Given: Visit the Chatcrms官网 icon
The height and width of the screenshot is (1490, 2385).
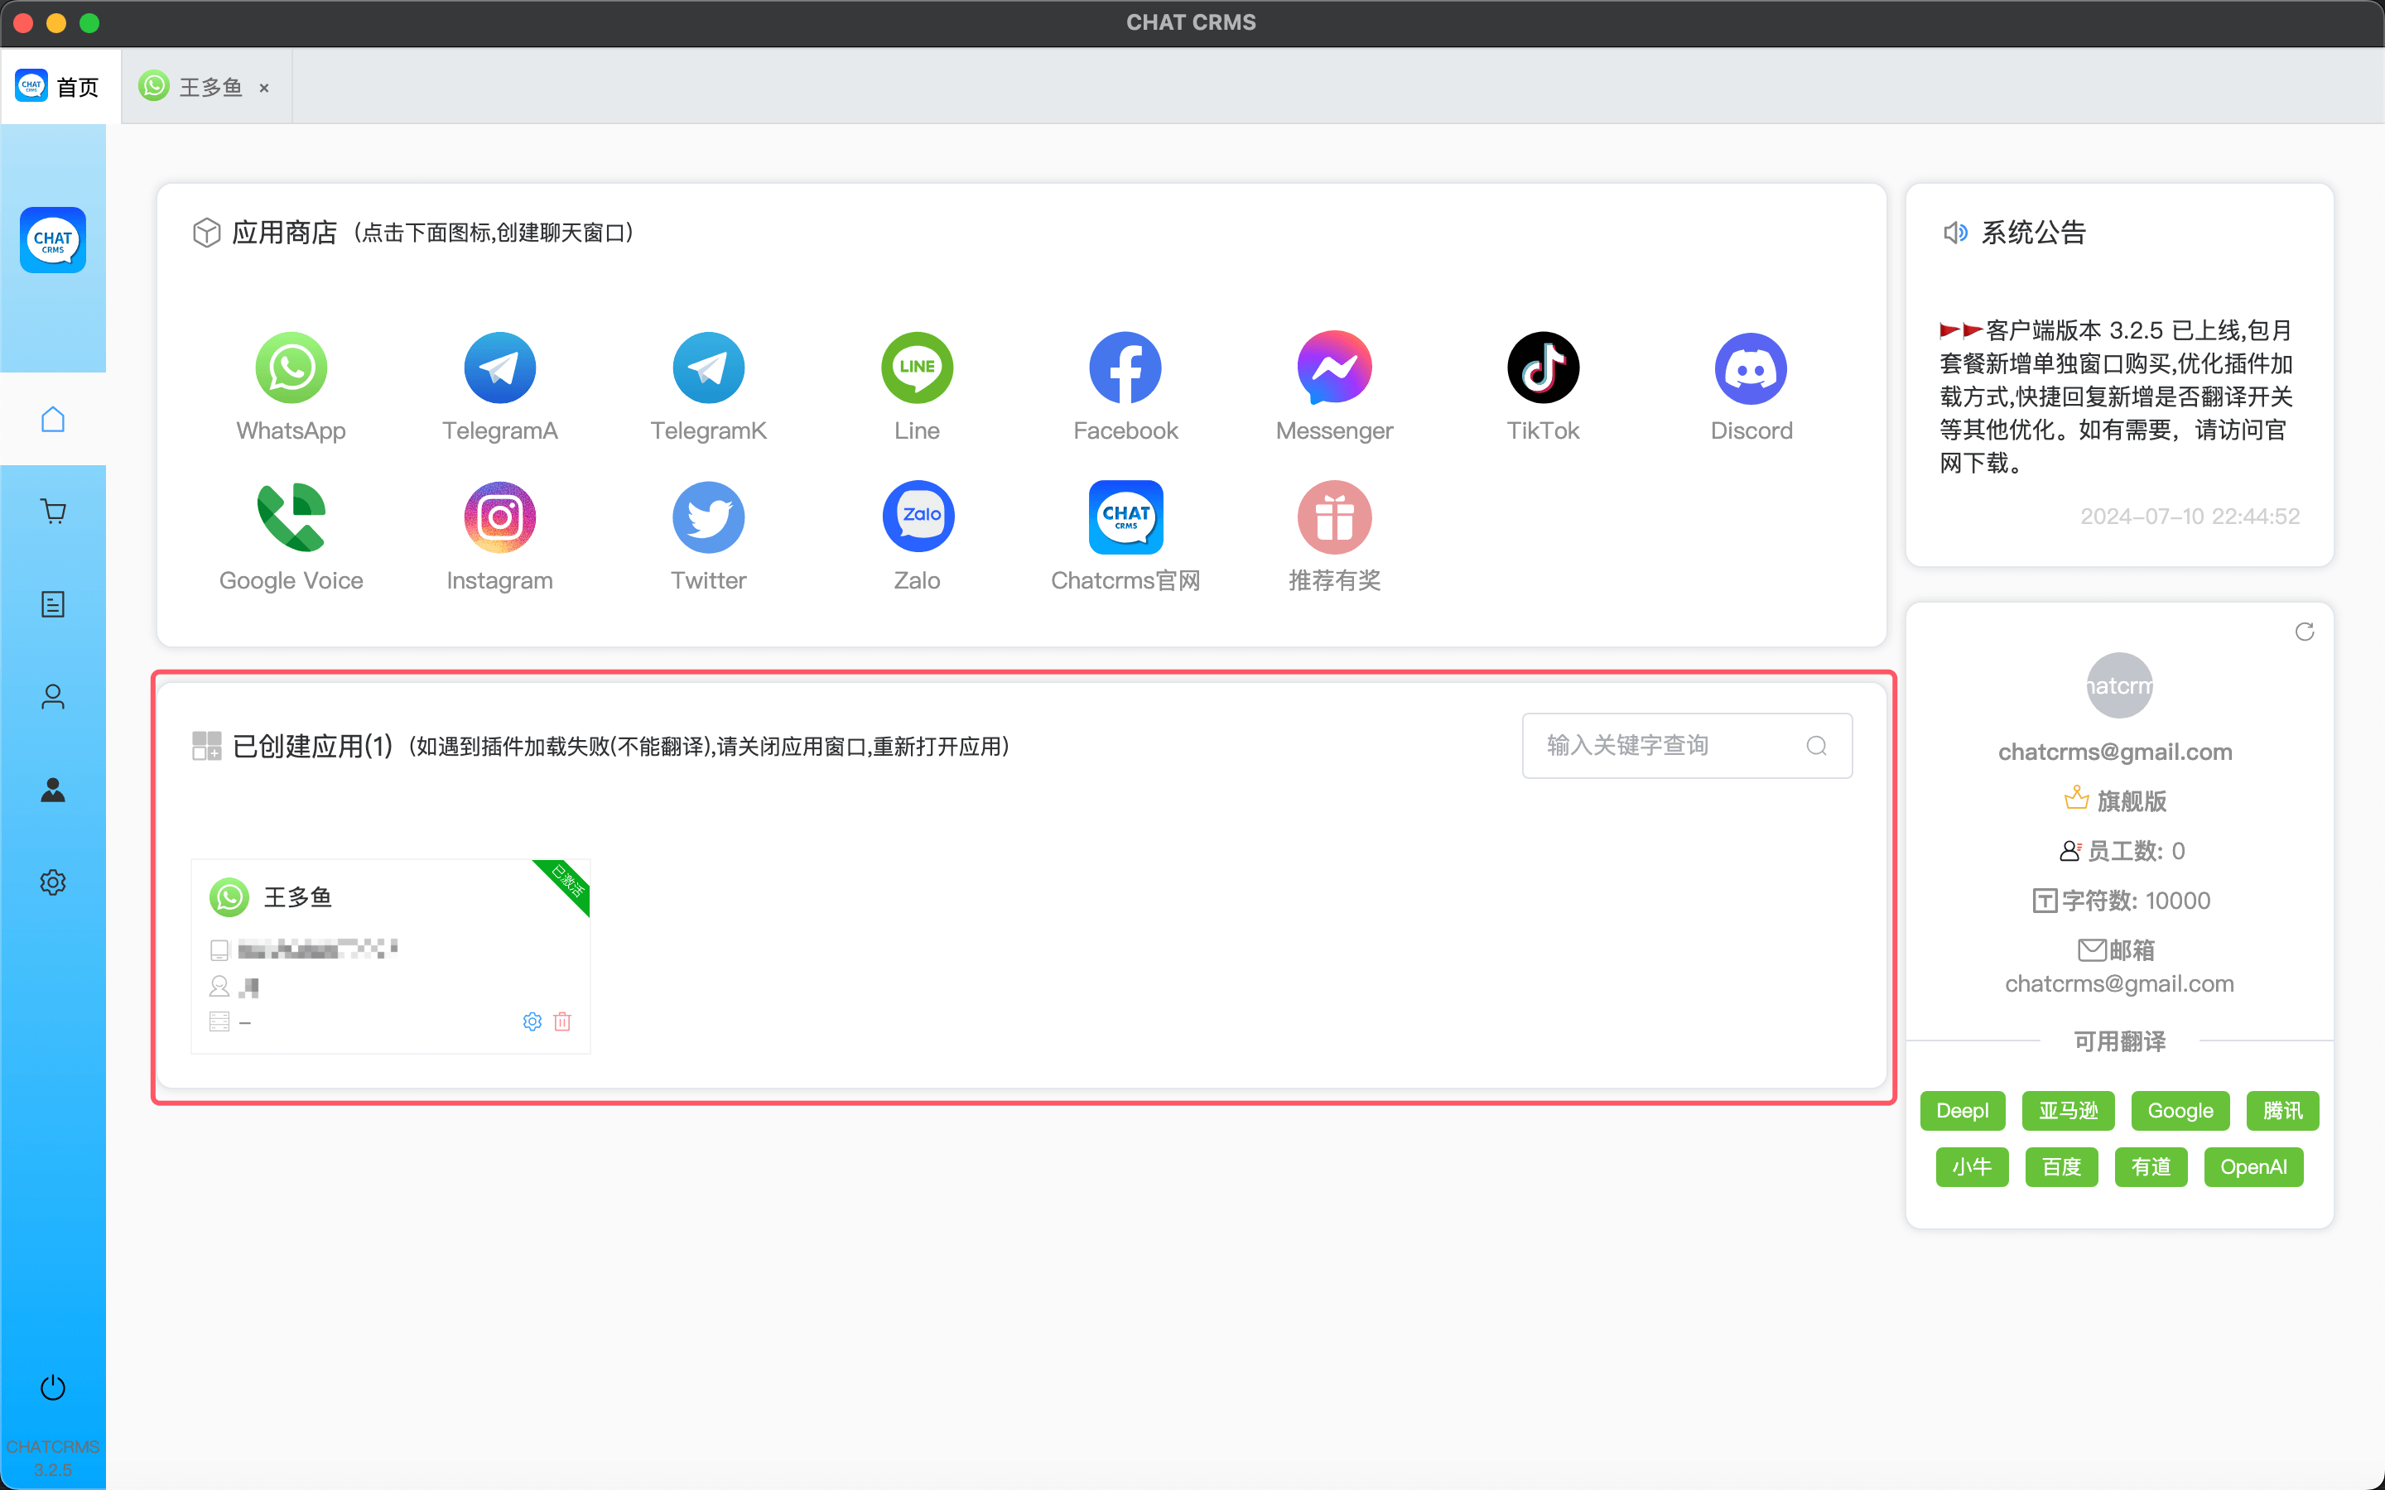Looking at the screenshot, I should 1125,517.
